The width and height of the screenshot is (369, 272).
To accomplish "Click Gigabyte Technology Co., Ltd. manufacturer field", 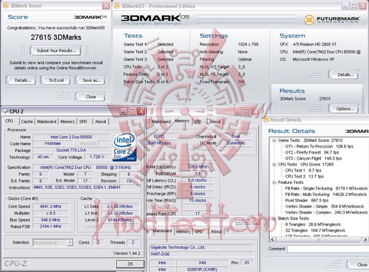I will pyautogui.click(x=201, y=247).
